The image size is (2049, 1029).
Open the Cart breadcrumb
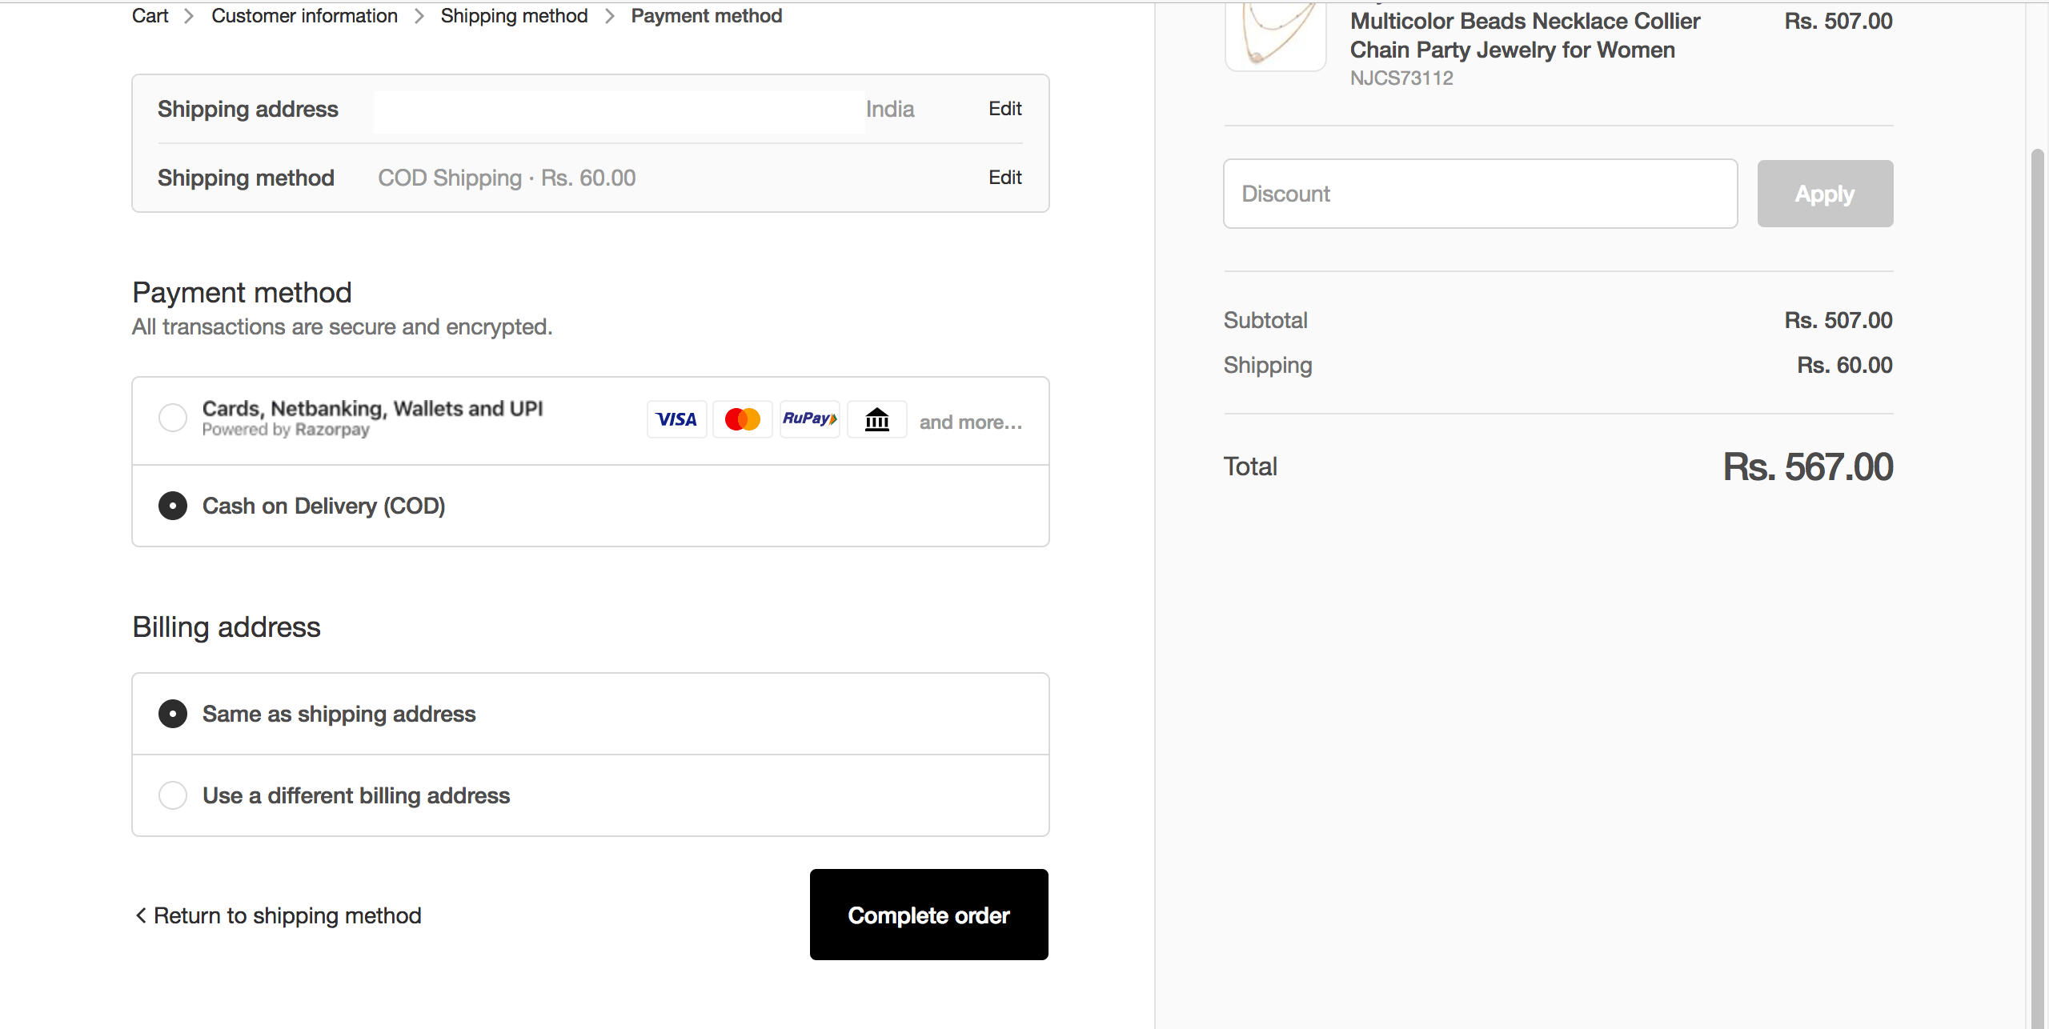point(150,15)
